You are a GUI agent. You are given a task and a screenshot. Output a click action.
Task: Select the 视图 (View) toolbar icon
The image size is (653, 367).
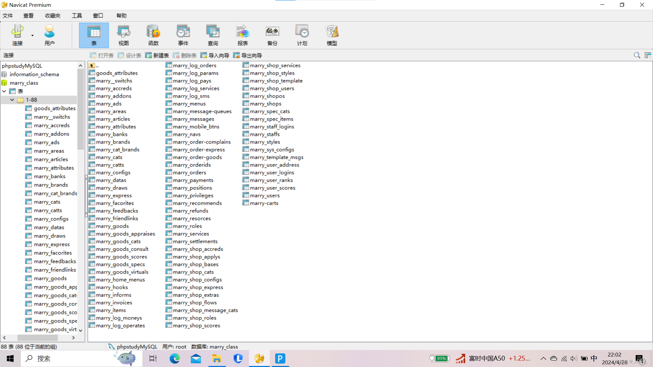coord(123,35)
